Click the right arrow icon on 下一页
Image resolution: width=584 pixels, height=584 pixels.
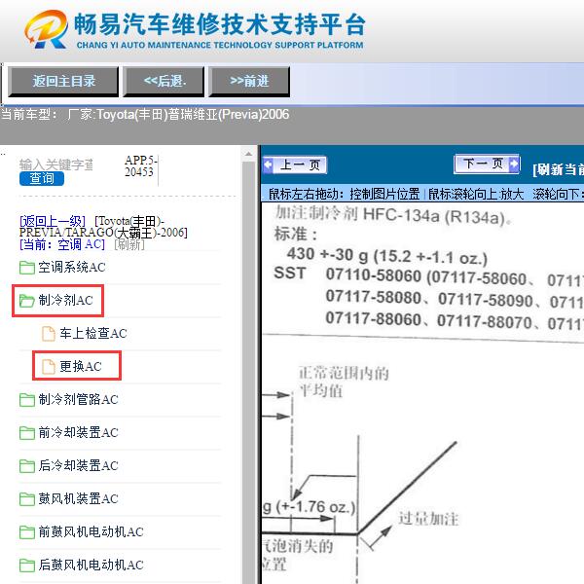[514, 164]
